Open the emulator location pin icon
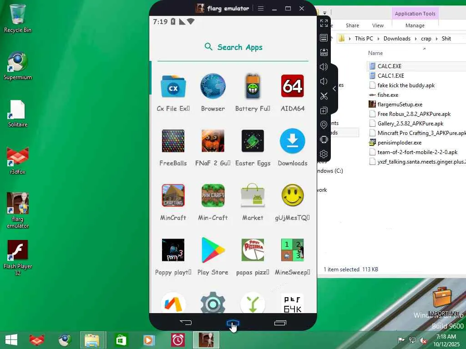466x349 pixels. pos(324,125)
